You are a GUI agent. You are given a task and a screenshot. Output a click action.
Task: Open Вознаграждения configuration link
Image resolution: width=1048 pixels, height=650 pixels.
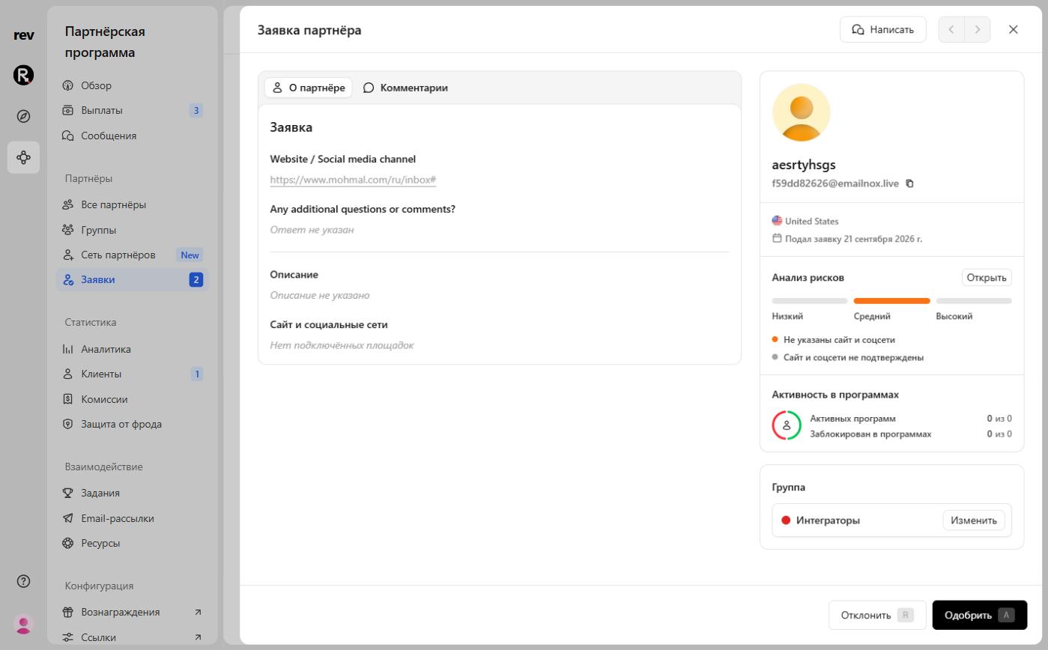tap(132, 612)
